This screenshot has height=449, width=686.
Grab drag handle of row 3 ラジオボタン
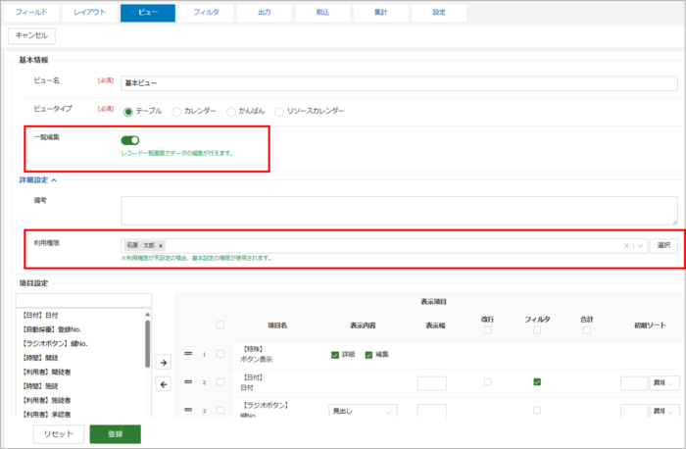click(188, 410)
